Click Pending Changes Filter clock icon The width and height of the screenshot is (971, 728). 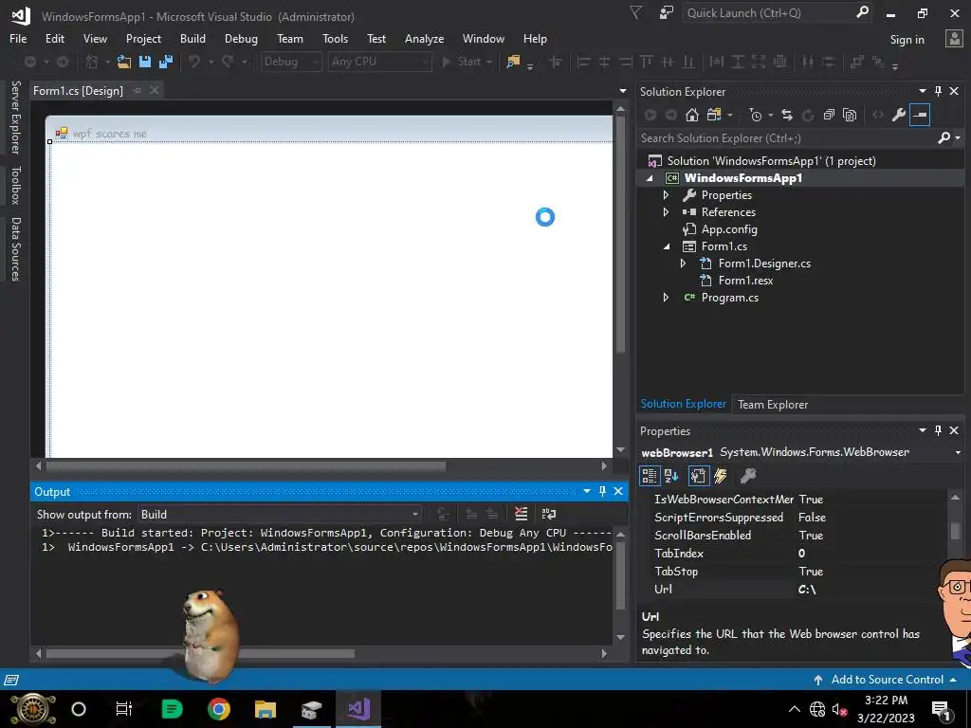click(x=755, y=115)
